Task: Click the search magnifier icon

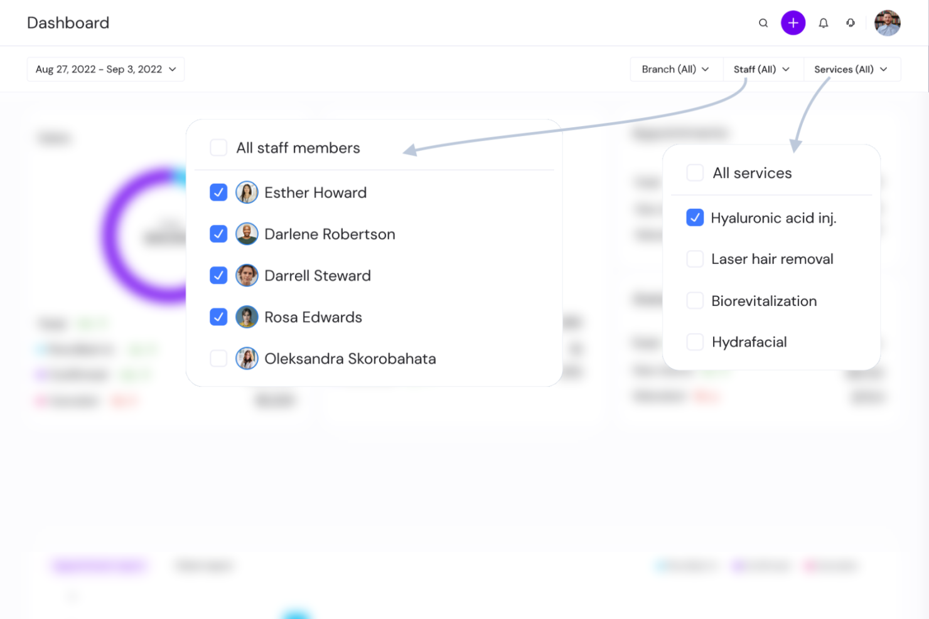Action: coord(763,23)
